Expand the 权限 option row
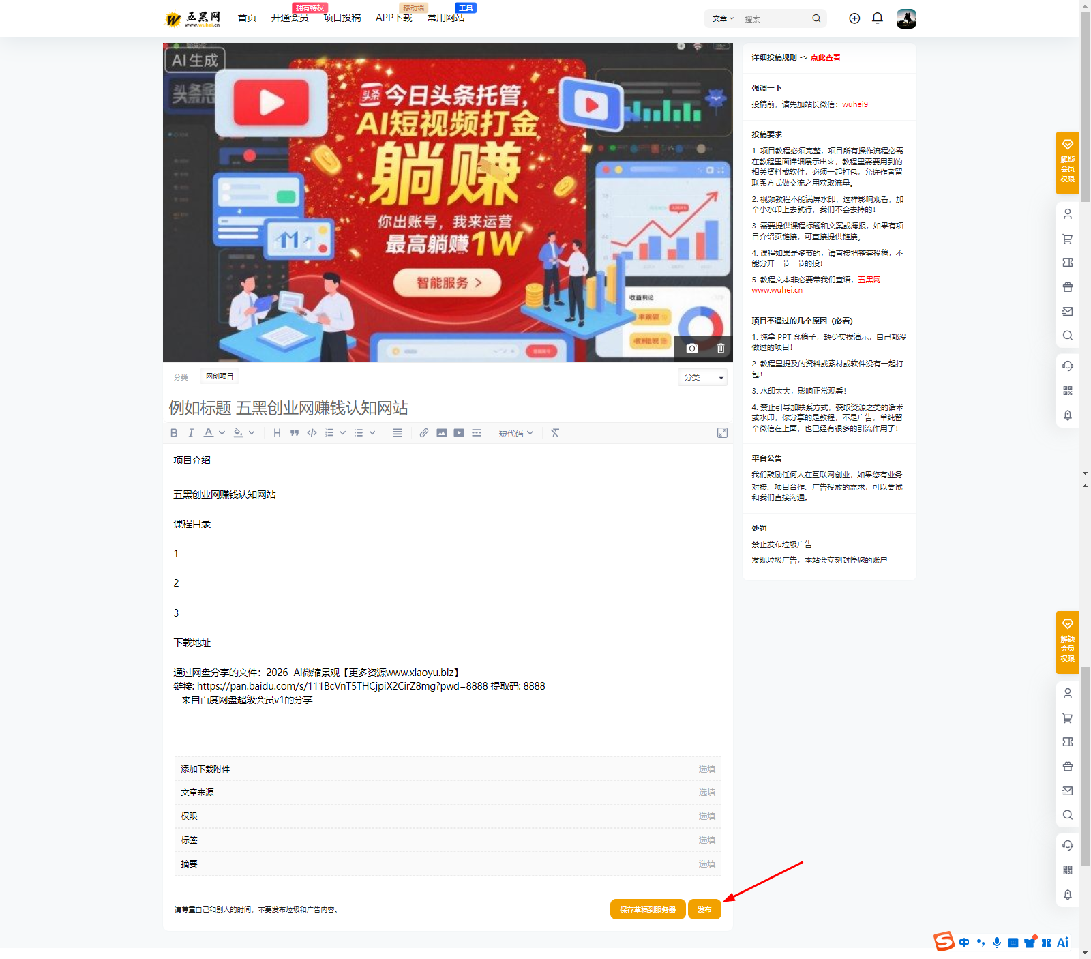1091x959 pixels. tap(448, 816)
